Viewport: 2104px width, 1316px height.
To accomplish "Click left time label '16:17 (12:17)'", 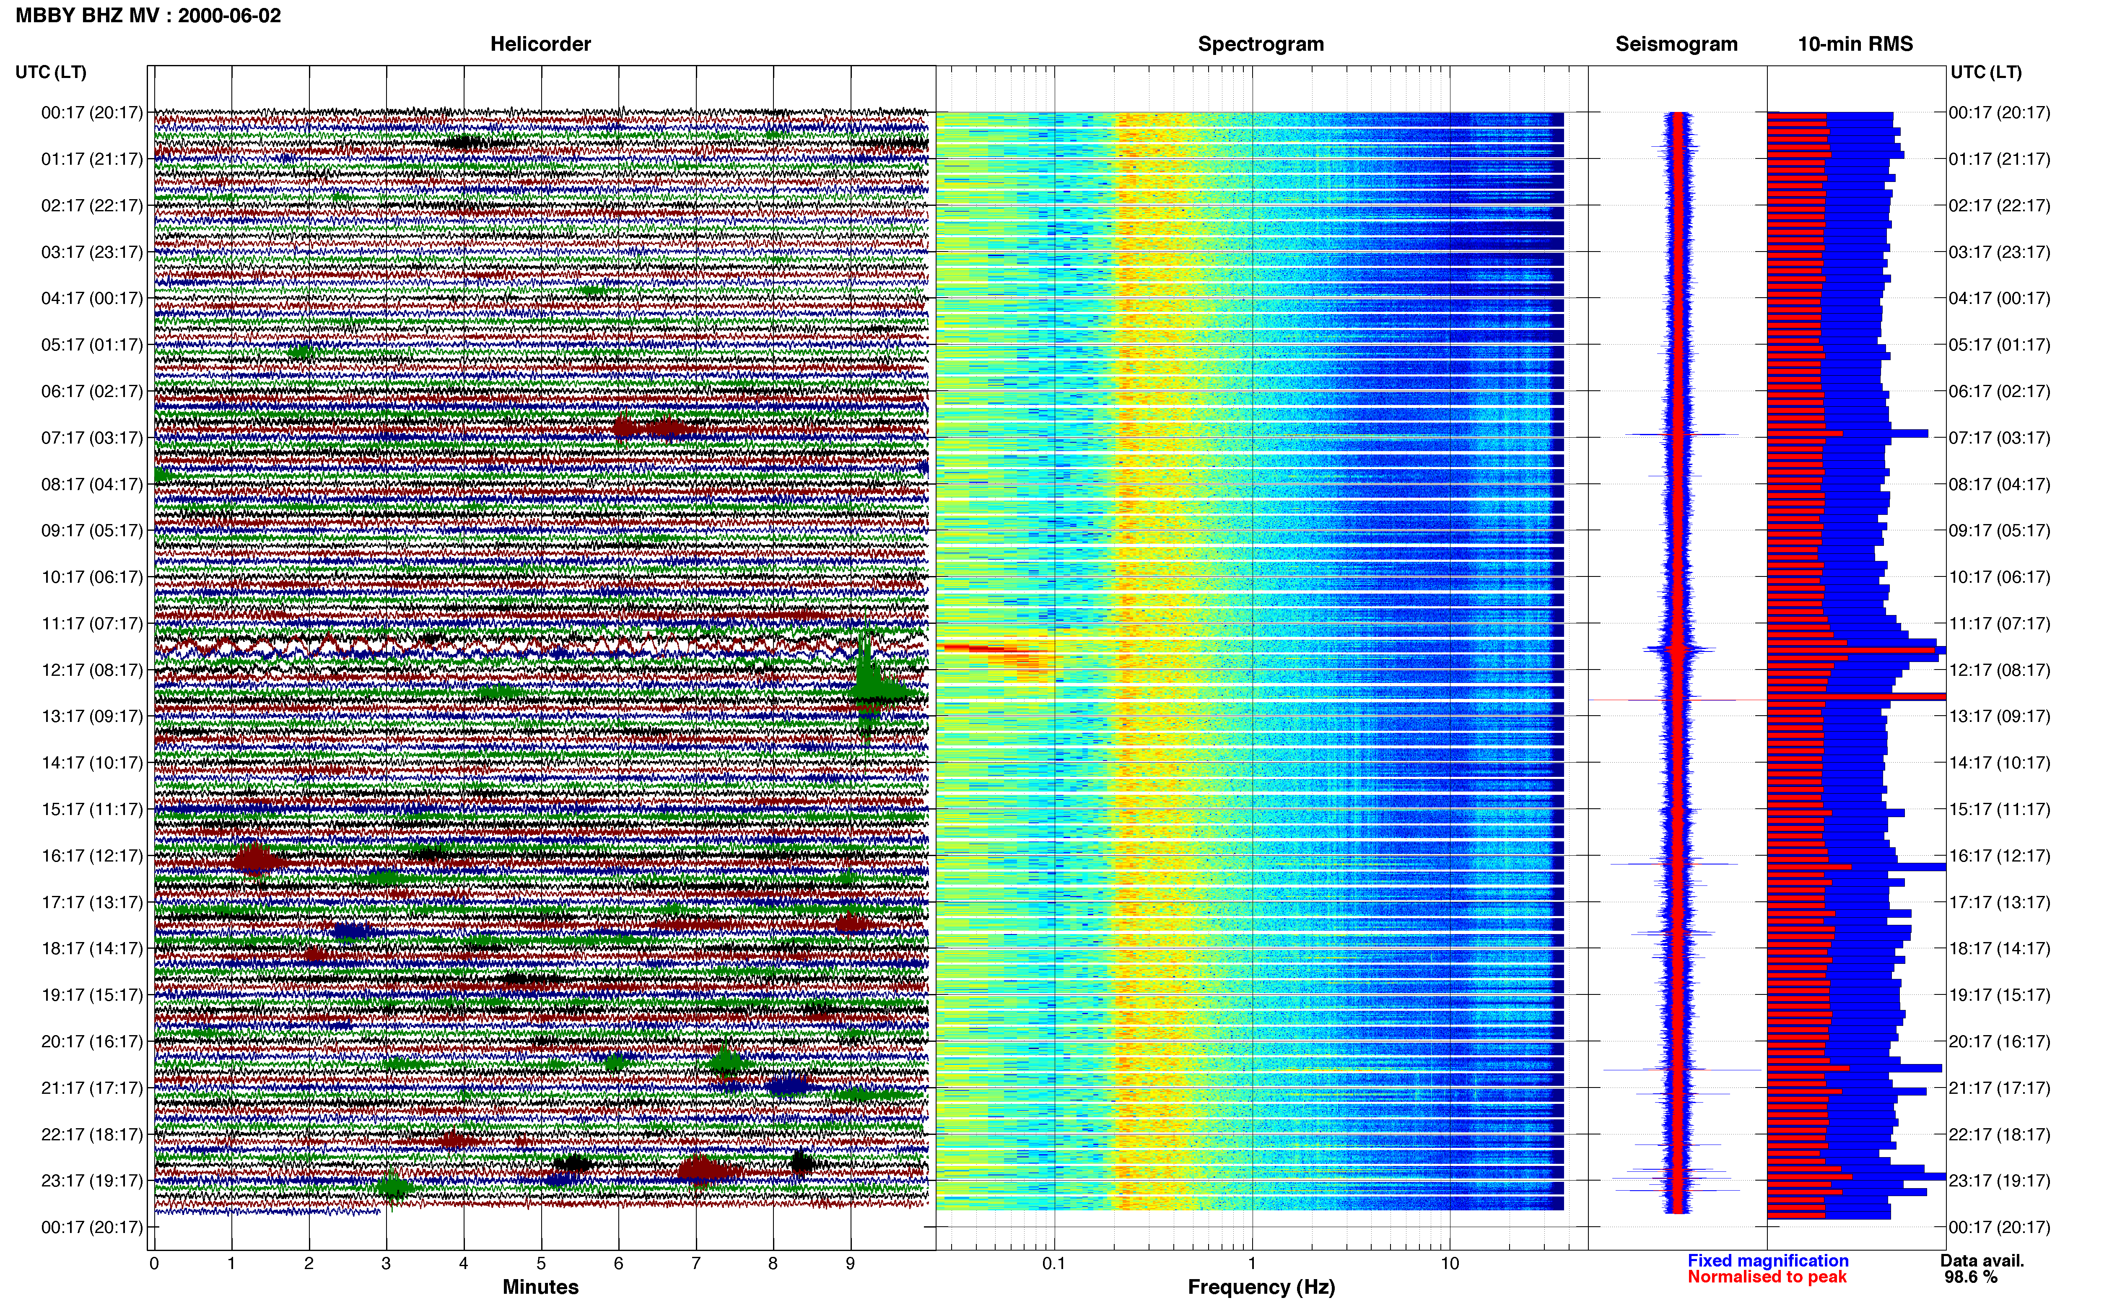I will point(92,856).
